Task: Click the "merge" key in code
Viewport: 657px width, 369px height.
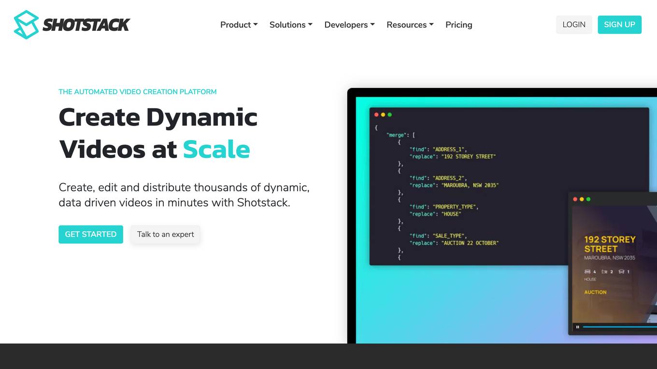Action: (x=399, y=135)
